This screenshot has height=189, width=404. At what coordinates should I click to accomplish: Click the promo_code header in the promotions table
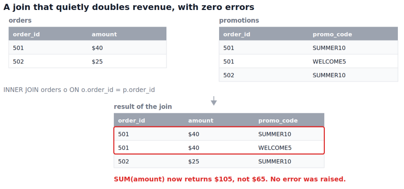tap(332, 34)
